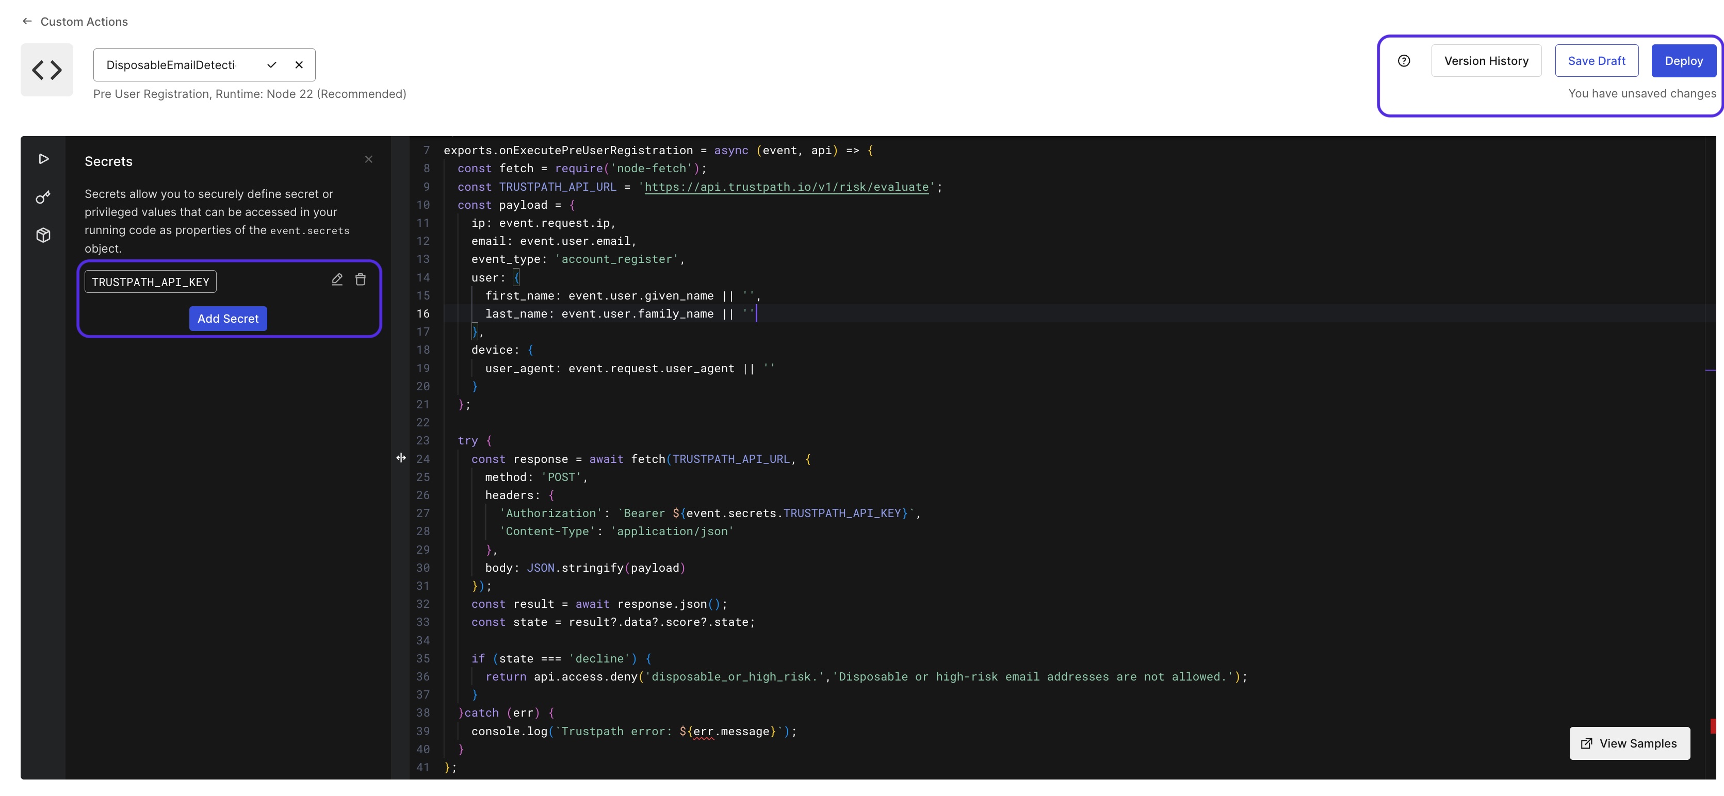Open the Dependencies package icon
1724x796 pixels.
(43, 235)
